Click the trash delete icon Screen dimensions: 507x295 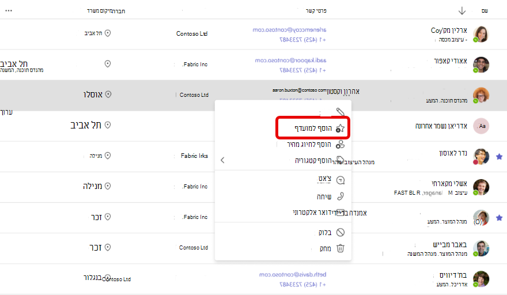pos(340,248)
